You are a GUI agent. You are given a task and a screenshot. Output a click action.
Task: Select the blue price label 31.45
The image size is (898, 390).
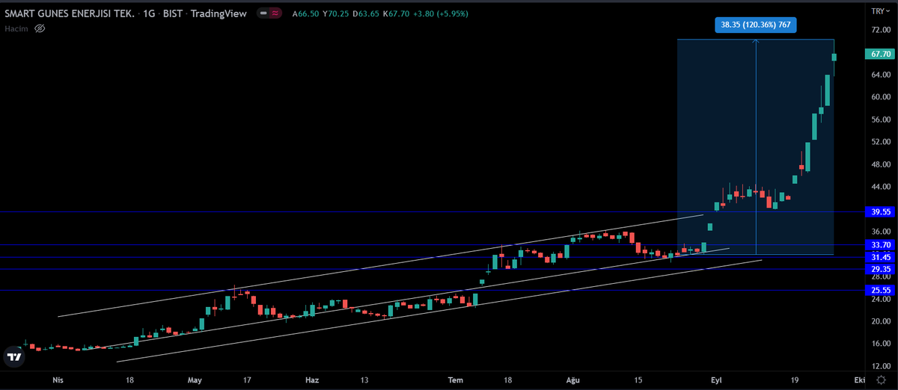879,257
